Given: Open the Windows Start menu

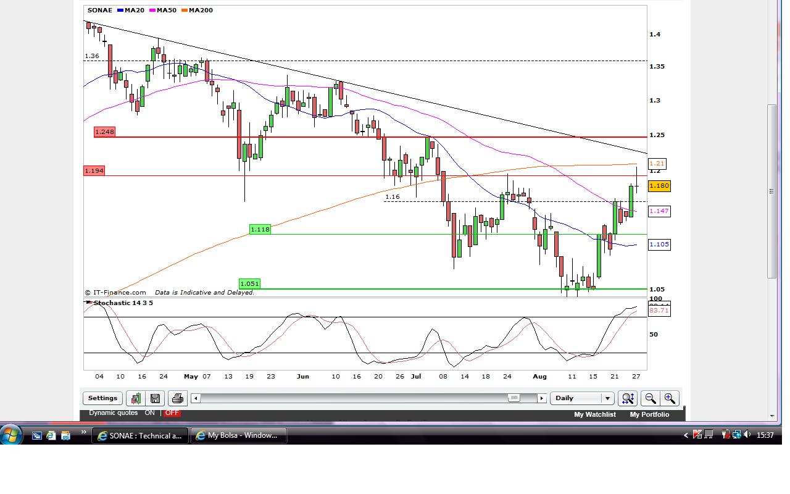Looking at the screenshot, I should [x=12, y=435].
